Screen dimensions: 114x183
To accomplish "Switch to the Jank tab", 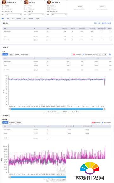I will pos(11,54).
